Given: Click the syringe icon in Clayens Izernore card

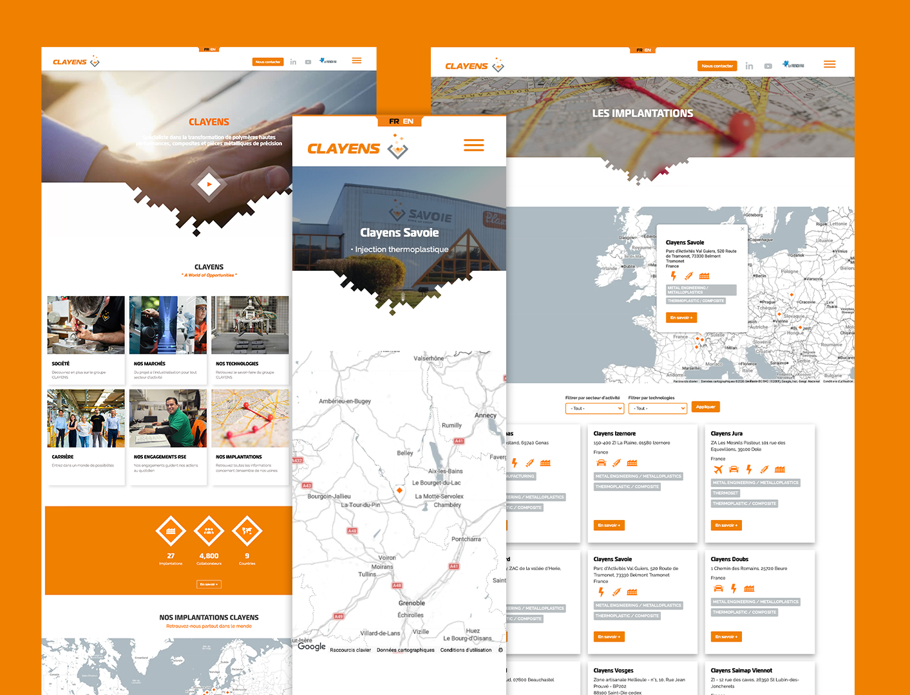Looking at the screenshot, I should [x=616, y=463].
